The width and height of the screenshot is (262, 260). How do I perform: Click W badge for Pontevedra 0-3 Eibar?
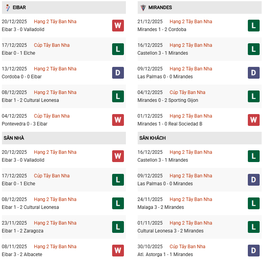coord(118,120)
